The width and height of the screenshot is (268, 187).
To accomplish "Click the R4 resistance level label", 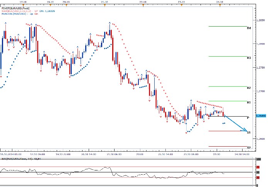I will [249, 28].
